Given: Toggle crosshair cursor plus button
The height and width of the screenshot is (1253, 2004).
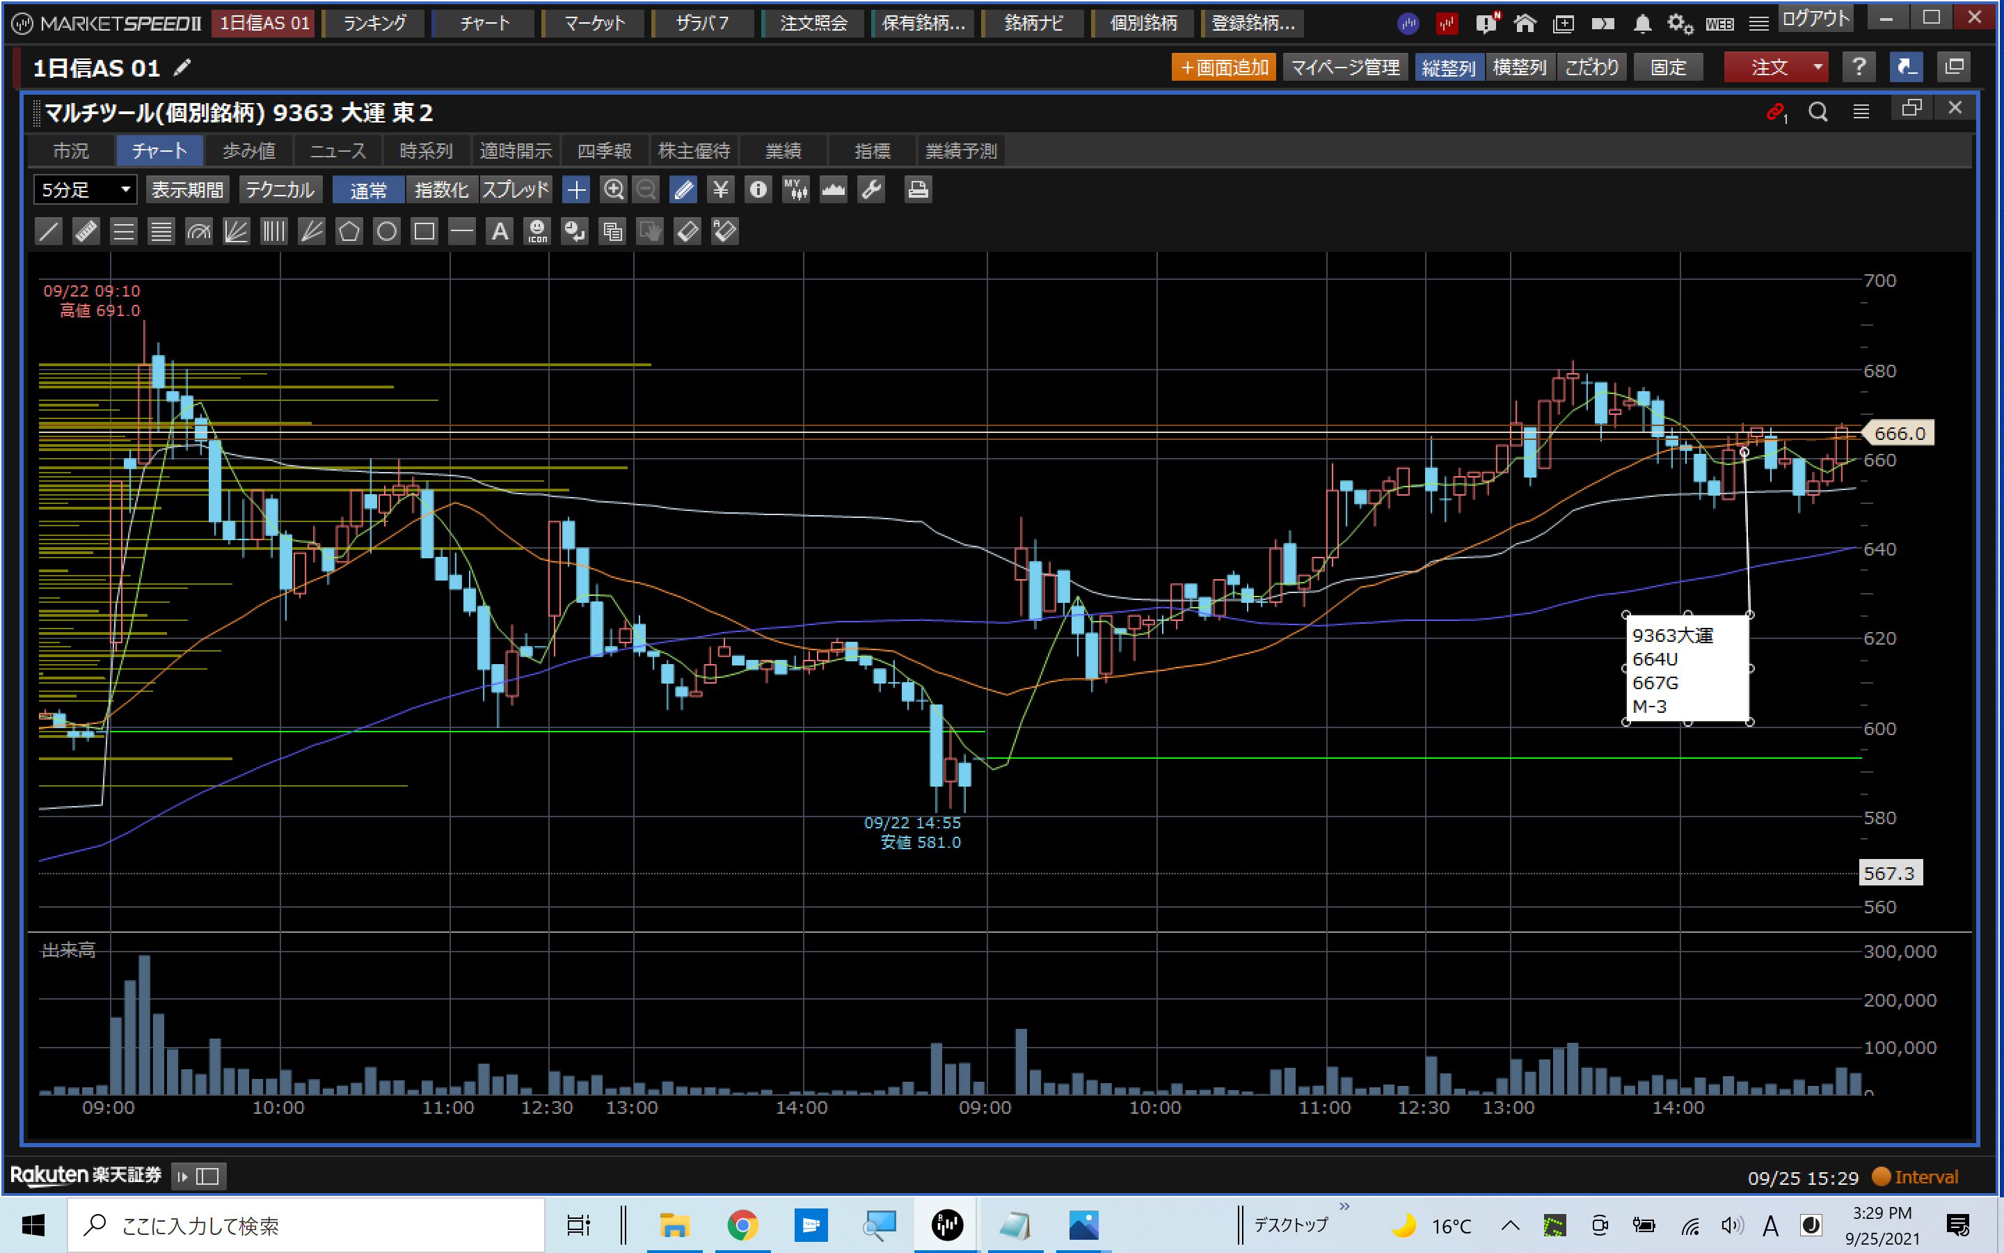Looking at the screenshot, I should pyautogui.click(x=575, y=190).
